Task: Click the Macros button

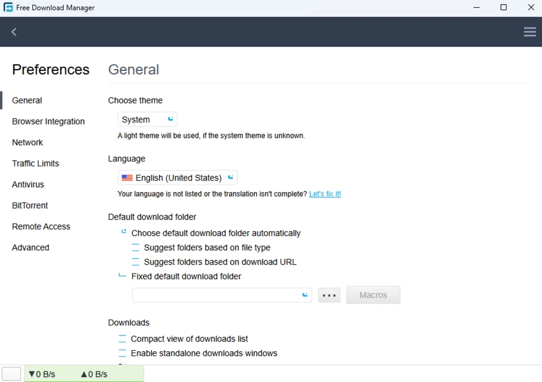Action: coord(373,295)
